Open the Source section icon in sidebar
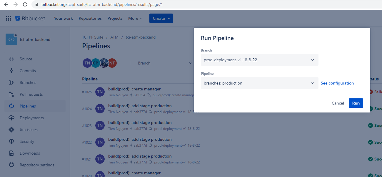Image resolution: width=382 pixels, height=177 pixels. click(11, 59)
